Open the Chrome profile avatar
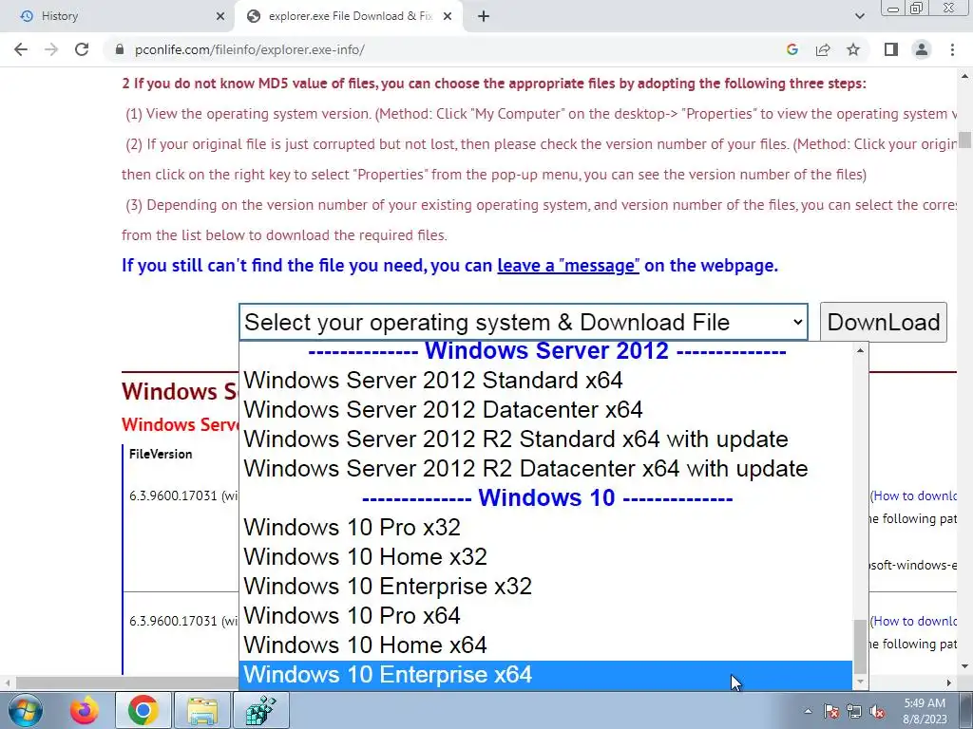This screenshot has height=729, width=973. [922, 49]
